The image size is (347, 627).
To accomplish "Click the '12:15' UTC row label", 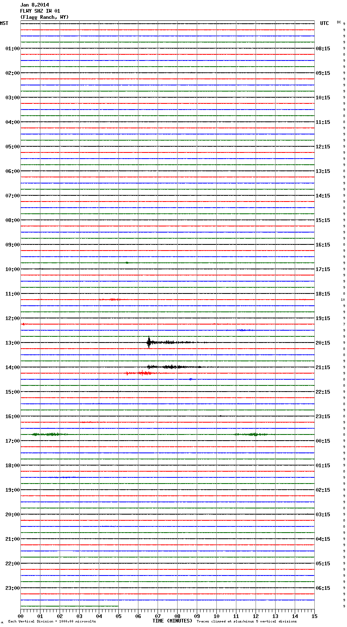I will 323,147.
